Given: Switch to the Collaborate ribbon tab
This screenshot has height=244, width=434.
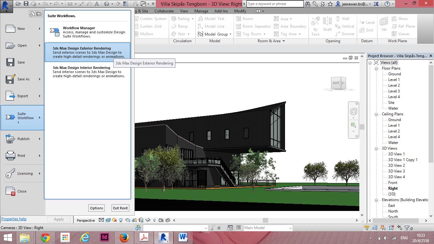Looking at the screenshot, I should (x=164, y=11).
